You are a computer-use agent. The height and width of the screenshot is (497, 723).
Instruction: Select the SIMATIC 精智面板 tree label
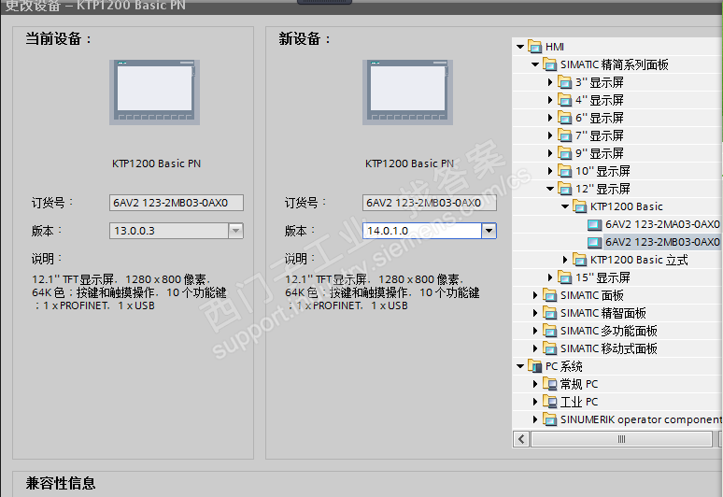603,313
